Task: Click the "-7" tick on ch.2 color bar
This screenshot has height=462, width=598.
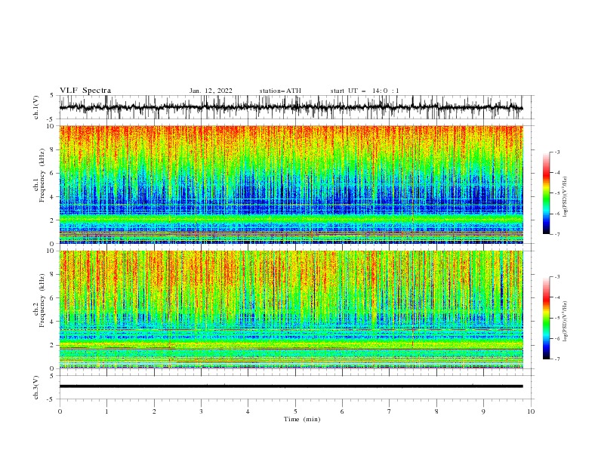Action: coord(557,359)
